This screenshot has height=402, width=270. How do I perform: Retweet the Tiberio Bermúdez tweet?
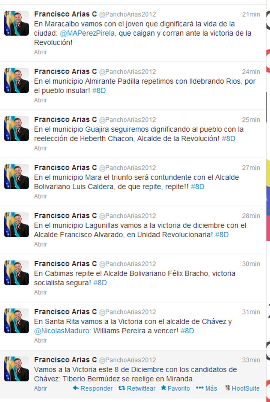click(x=137, y=388)
